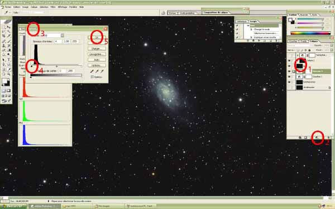335x209 pixels.
Task: Click the OK button in Levels dialog
Action: pos(97,37)
